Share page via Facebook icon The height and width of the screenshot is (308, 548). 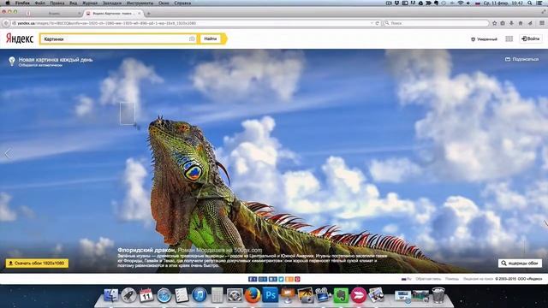[x=253, y=279]
